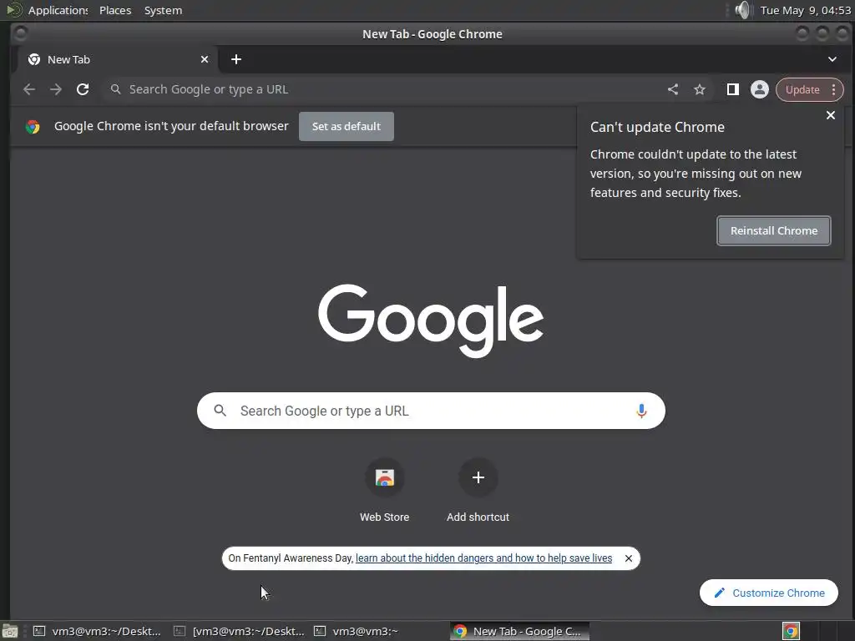The height and width of the screenshot is (641, 855).
Task: Open a new tab with plus button
Action: pyautogui.click(x=236, y=59)
